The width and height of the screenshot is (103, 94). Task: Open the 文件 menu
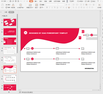coord(4,1)
